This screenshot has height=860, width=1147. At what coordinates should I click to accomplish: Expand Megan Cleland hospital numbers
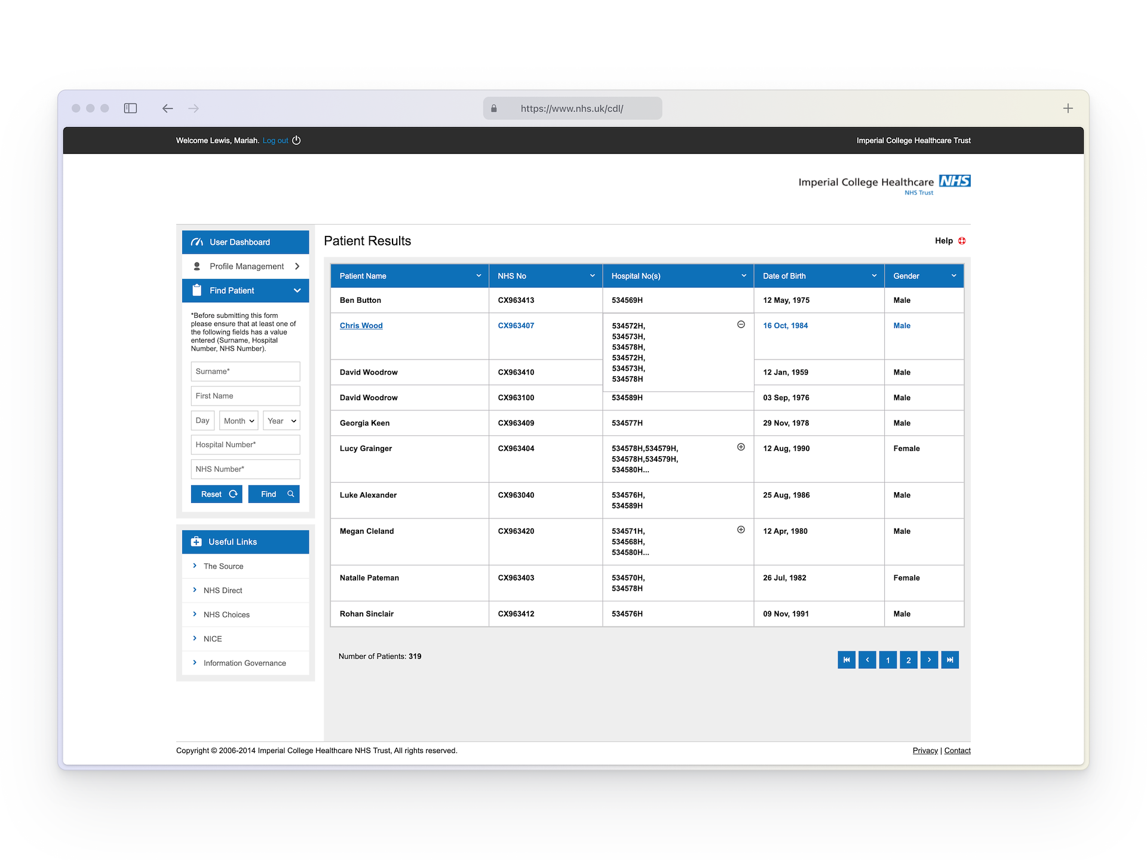coord(741,530)
